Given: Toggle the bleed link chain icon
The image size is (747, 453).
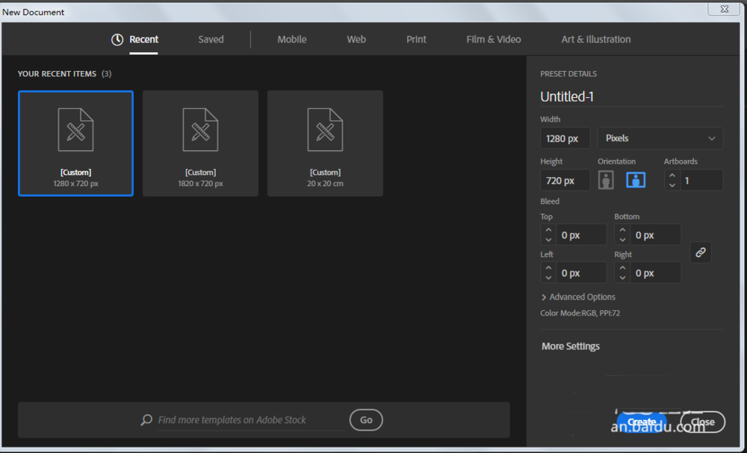Looking at the screenshot, I should click(701, 252).
